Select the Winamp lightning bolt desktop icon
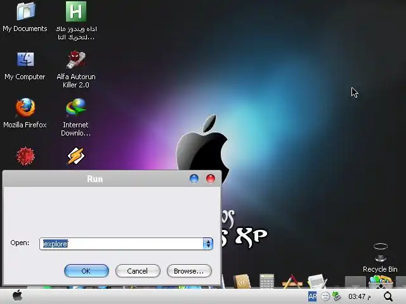The image size is (406, 304). (x=76, y=156)
